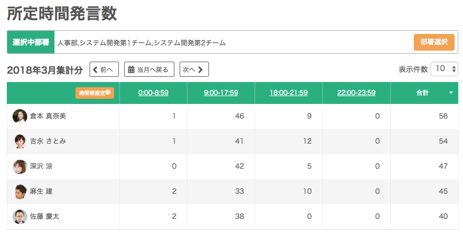Sort by the 22:00-23:59 column link
Screen dimensions: 463x233
(356, 93)
